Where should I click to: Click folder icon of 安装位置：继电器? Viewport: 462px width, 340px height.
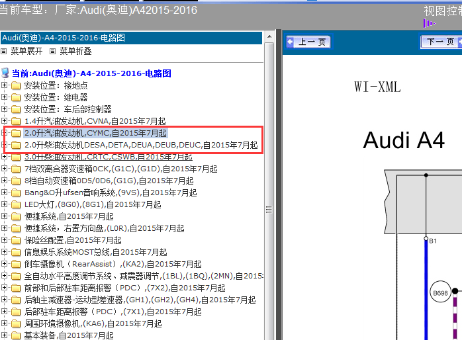(16, 97)
